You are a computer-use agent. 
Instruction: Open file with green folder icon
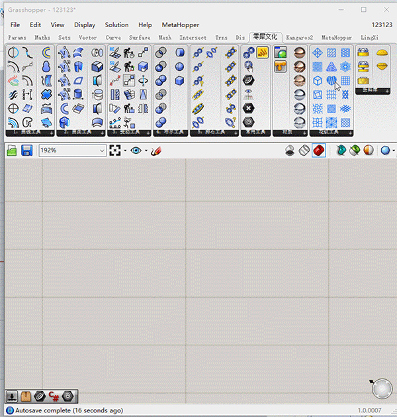pyautogui.click(x=12, y=150)
